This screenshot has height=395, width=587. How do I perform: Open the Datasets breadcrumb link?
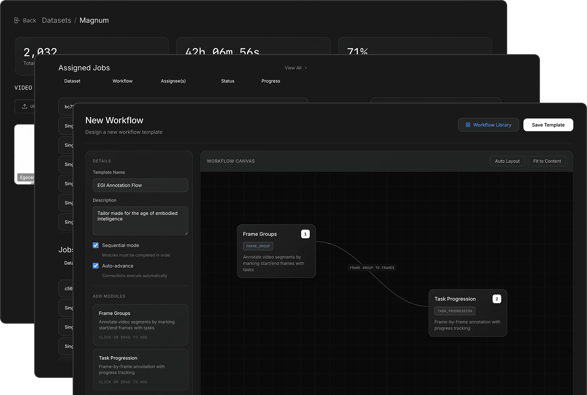(57, 20)
